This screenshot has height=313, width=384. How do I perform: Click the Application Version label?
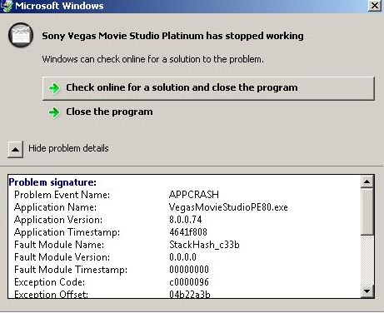pos(58,220)
